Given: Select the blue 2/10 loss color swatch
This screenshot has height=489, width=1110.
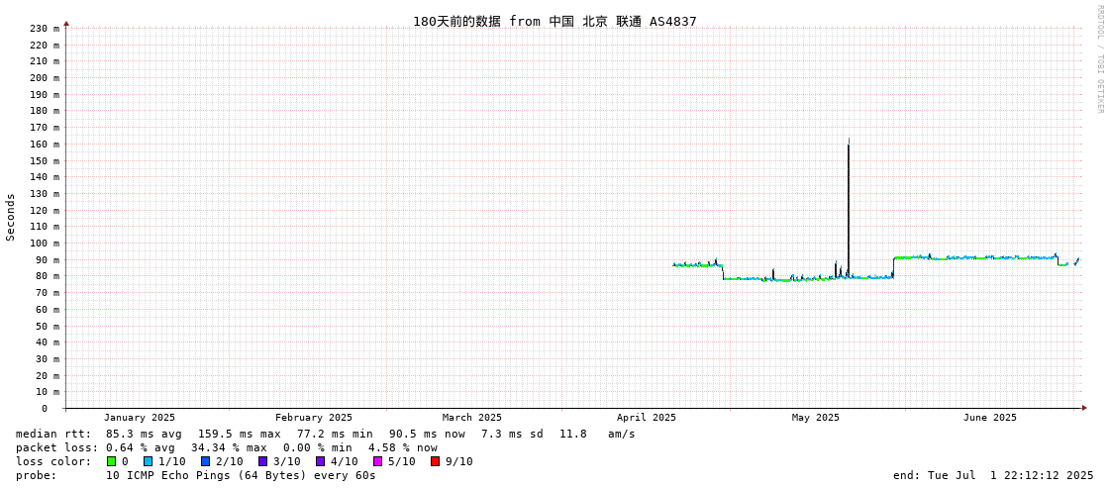Looking at the screenshot, I should coord(205,461).
